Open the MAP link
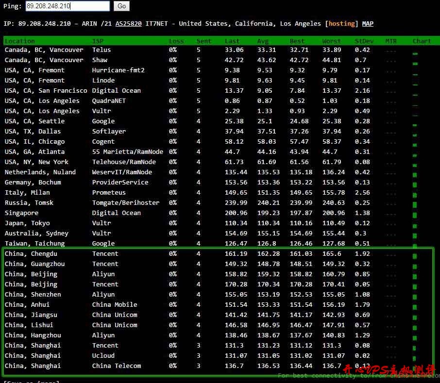Screen dimensions: 440x383 click(x=368, y=24)
